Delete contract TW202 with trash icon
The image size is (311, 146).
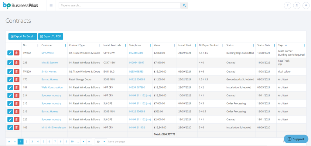tap(17, 53)
